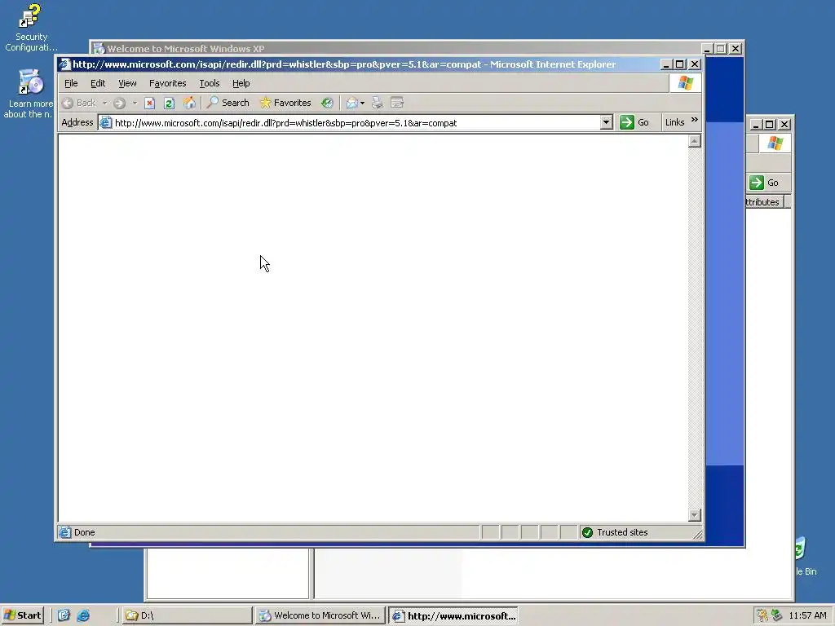Minimize the Internet Explorer window
Image resolution: width=835 pixels, height=626 pixels.
[x=665, y=64]
